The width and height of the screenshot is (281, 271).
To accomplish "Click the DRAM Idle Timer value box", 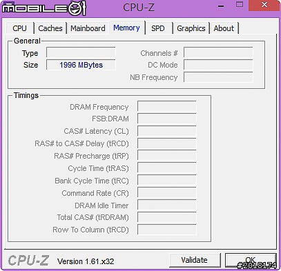I will pos(167,205).
